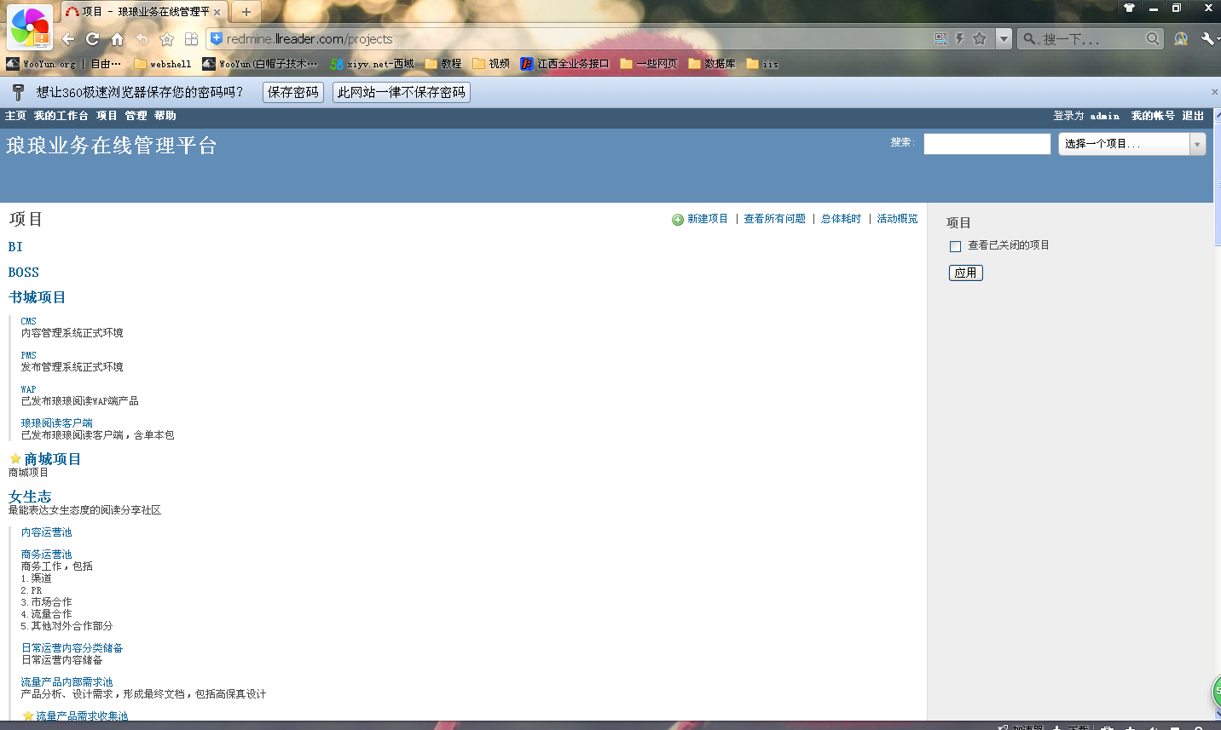1221x730 pixels.
Task: Click 总体耗时 link
Action: click(x=841, y=219)
